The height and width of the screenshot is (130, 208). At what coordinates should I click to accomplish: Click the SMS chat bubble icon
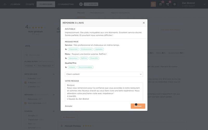(81, 4)
